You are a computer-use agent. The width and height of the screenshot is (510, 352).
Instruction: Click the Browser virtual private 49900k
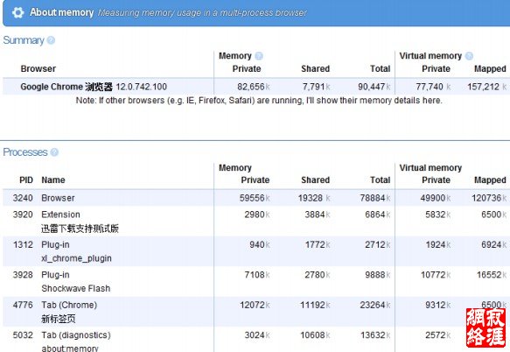click(436, 198)
